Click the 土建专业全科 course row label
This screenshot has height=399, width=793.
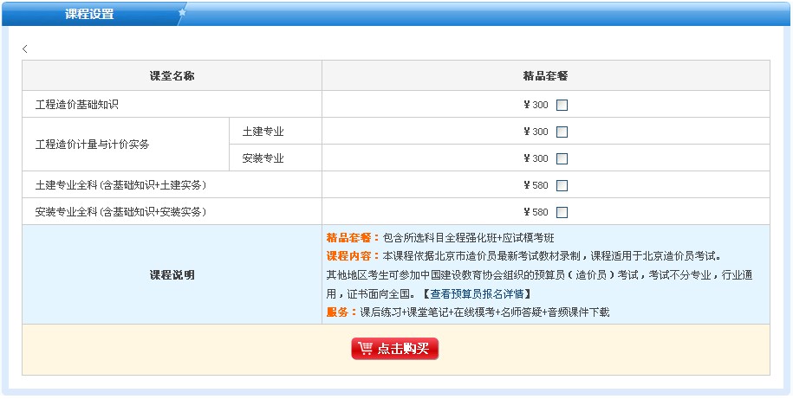(120, 185)
